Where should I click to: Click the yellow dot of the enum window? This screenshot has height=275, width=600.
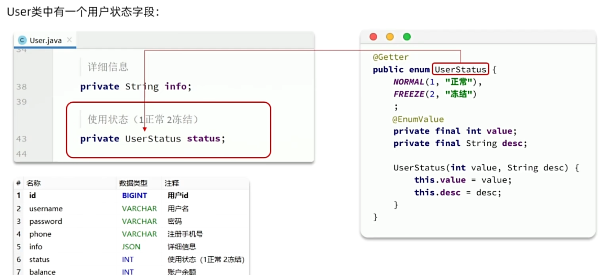(x=390, y=37)
